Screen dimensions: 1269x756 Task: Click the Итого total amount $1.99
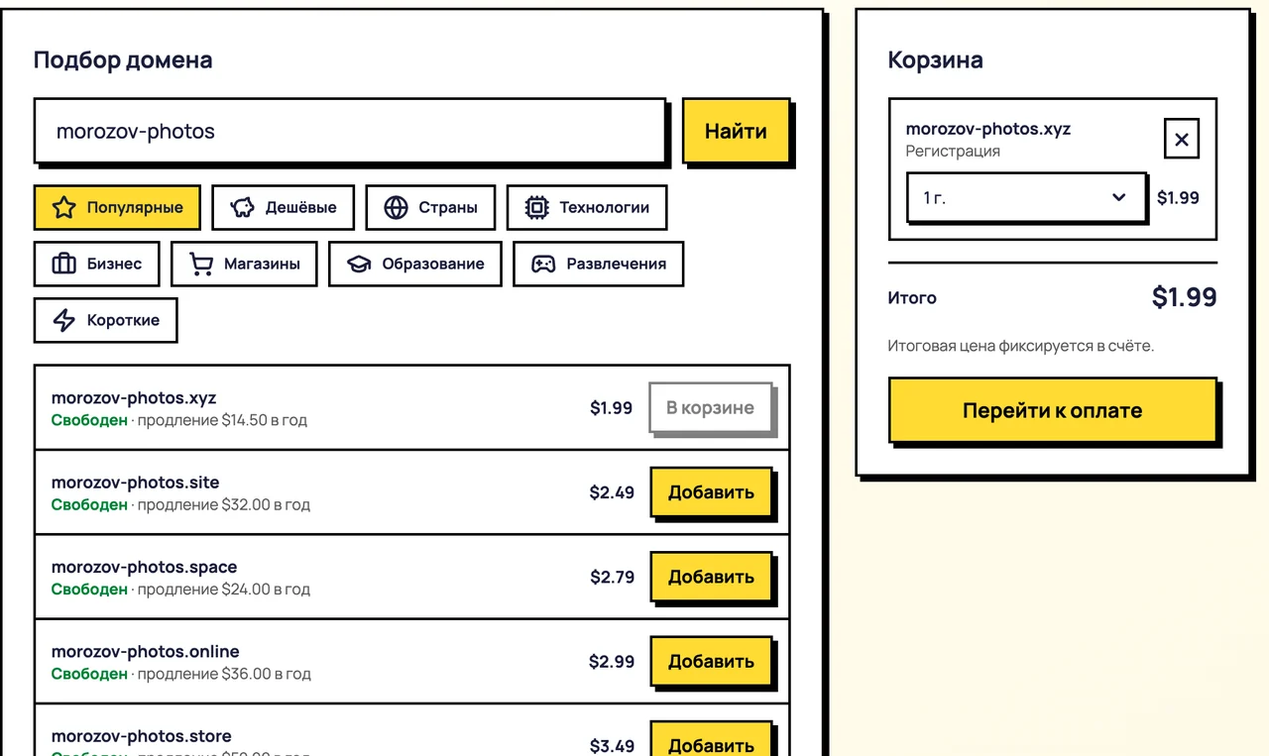(1184, 297)
